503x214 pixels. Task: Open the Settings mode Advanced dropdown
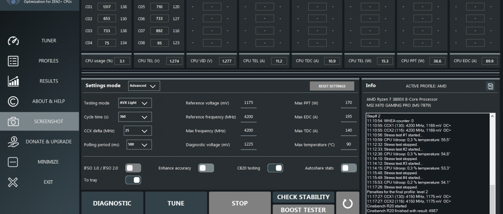144,86
